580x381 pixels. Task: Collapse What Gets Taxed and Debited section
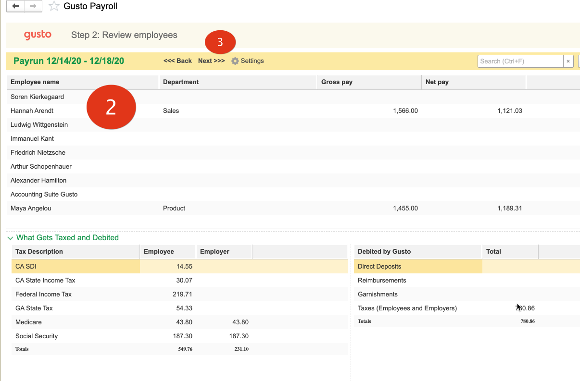click(x=10, y=238)
